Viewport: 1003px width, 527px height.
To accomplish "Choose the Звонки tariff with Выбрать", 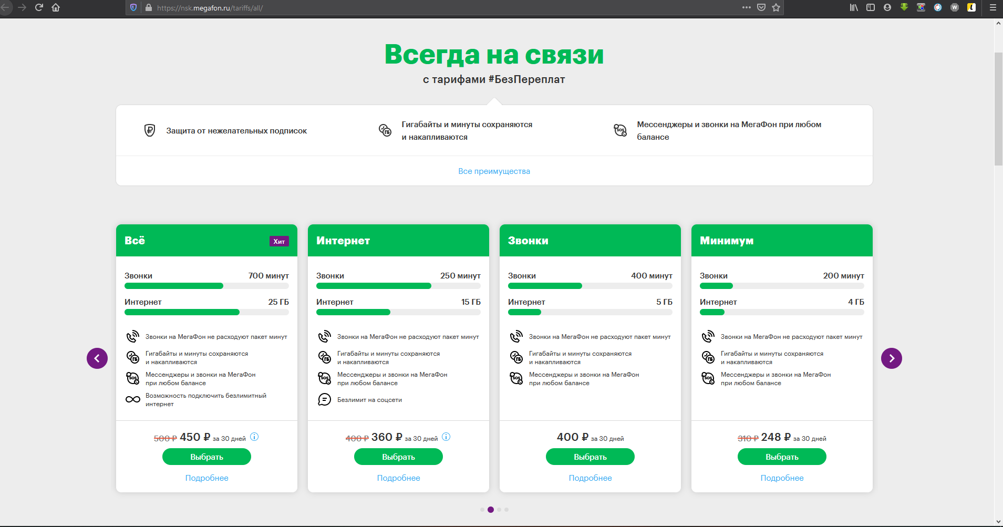I will point(590,457).
